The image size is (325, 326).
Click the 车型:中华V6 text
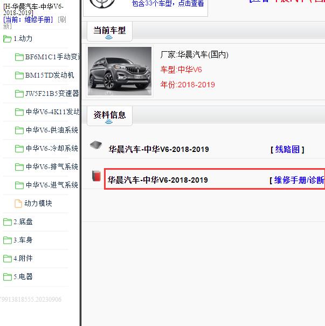coord(181,70)
